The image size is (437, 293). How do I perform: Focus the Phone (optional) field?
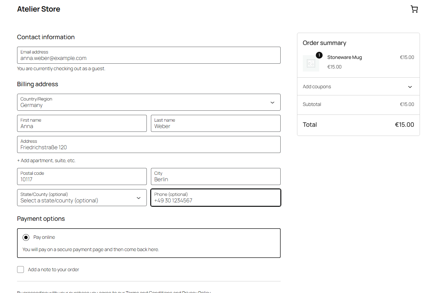pos(216,198)
